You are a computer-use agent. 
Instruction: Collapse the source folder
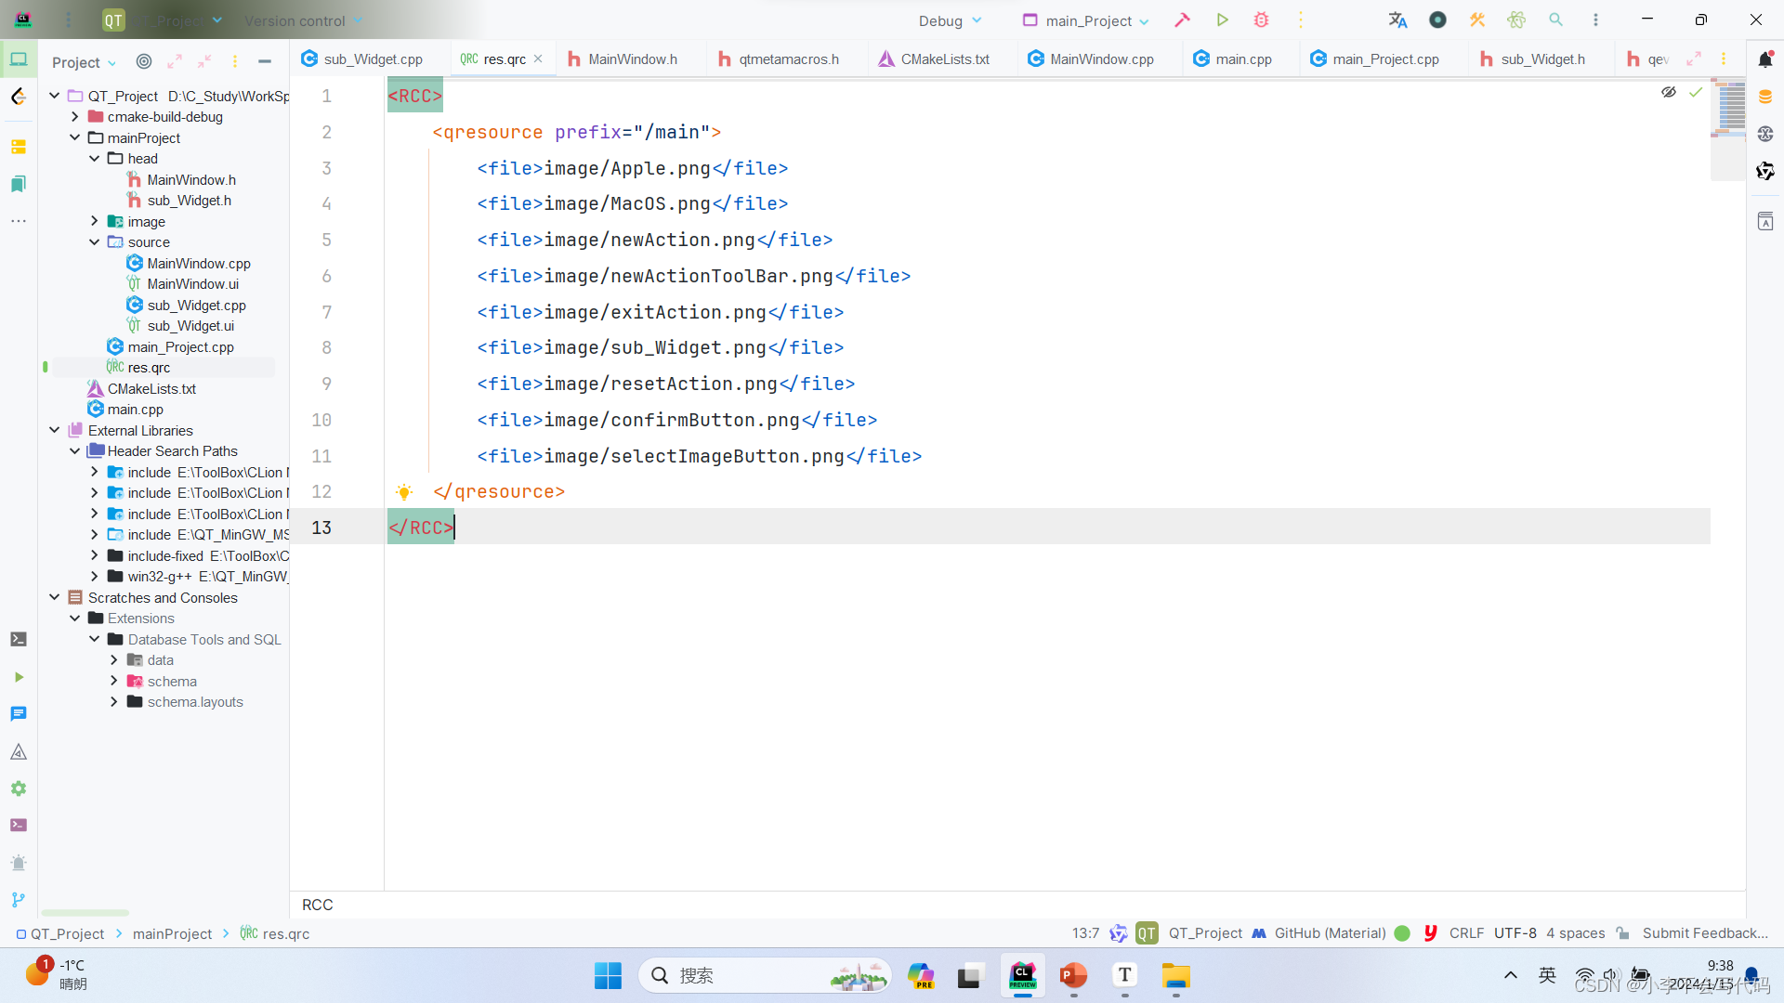click(95, 242)
